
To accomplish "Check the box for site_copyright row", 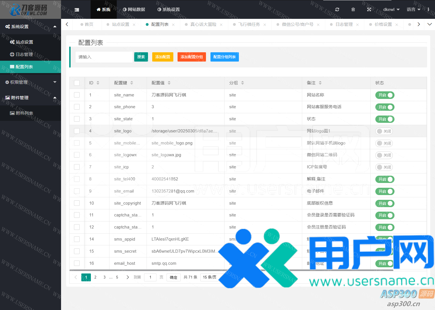I will click(x=77, y=203).
